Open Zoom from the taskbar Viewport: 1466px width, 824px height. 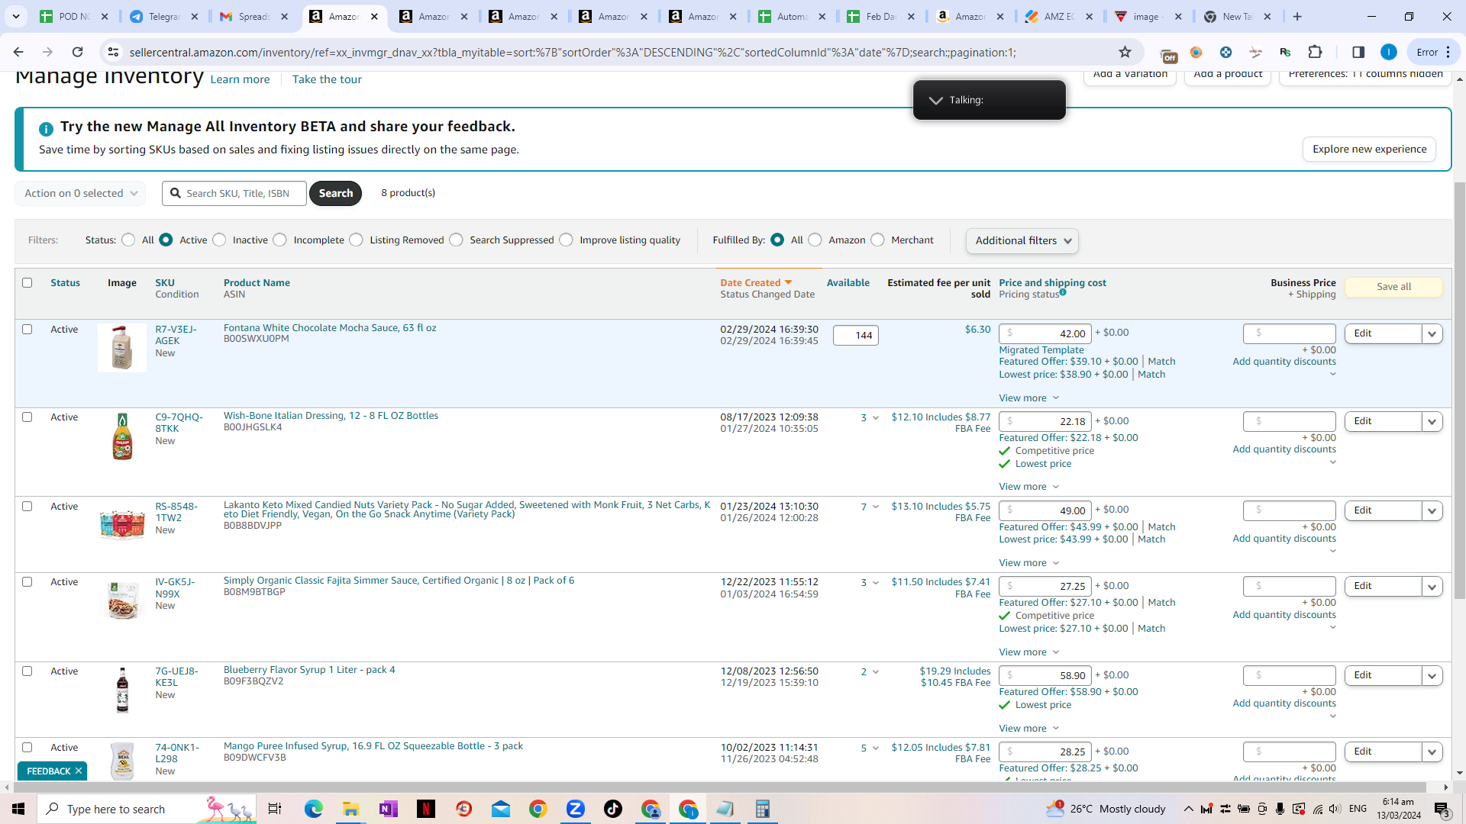[576, 809]
